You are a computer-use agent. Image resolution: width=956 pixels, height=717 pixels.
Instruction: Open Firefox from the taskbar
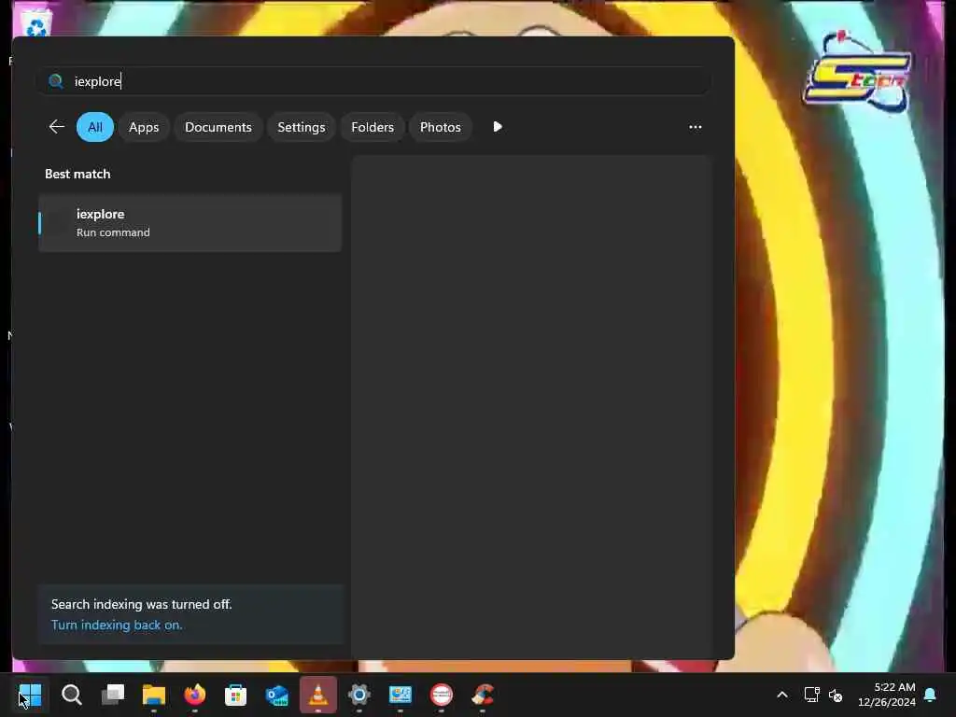[x=194, y=695]
